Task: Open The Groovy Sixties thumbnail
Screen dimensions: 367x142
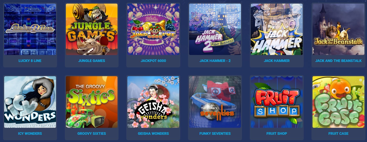Action: pyautogui.click(x=92, y=102)
